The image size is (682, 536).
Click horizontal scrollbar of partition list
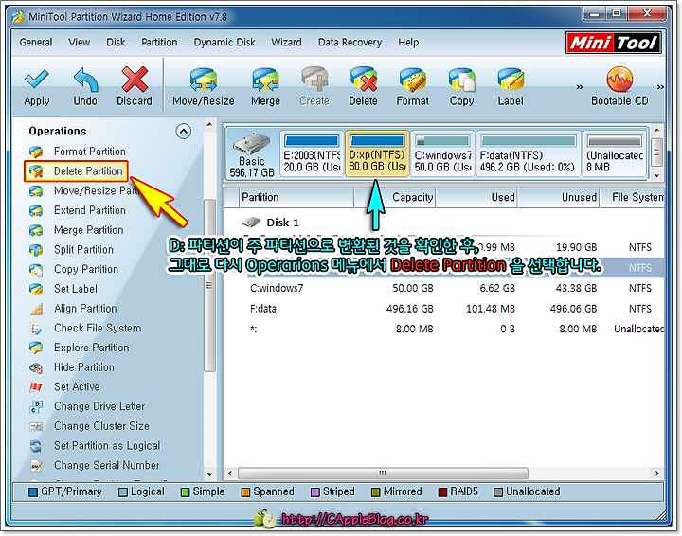[383, 473]
